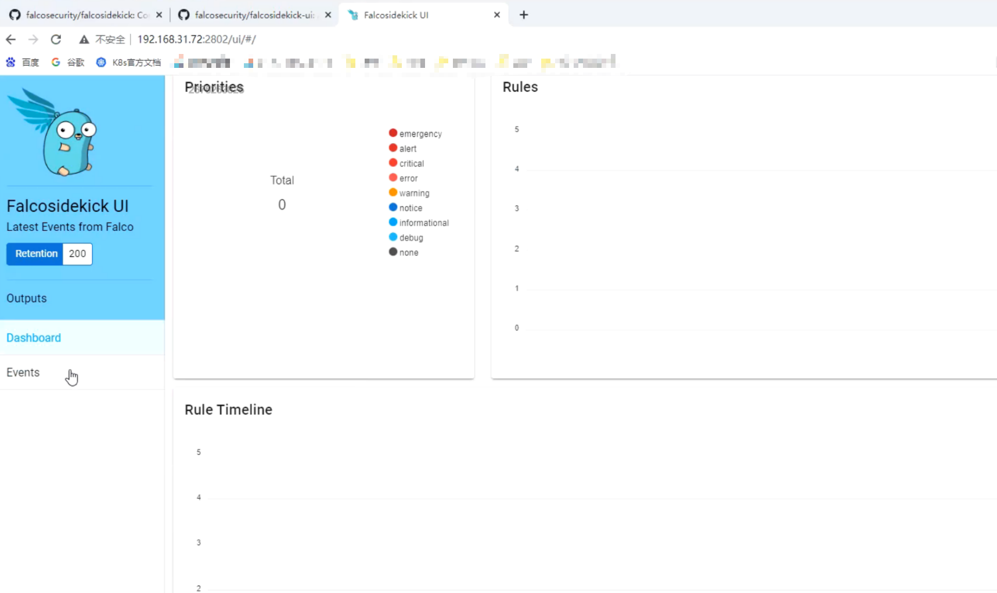Screen dimensions: 997x593
Task: Switch to the falcosecurity/falcosidekick tab
Action: pyautogui.click(x=85, y=15)
